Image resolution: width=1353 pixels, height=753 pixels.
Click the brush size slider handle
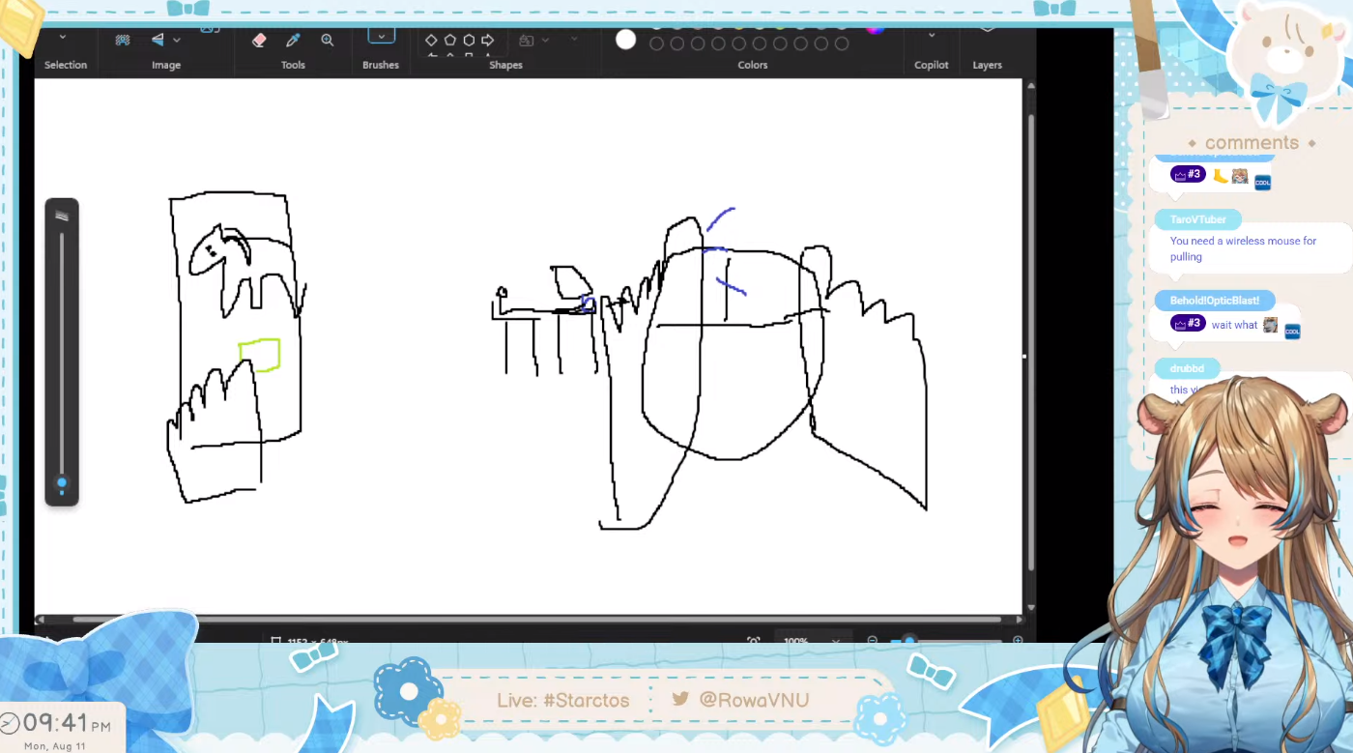click(x=62, y=482)
